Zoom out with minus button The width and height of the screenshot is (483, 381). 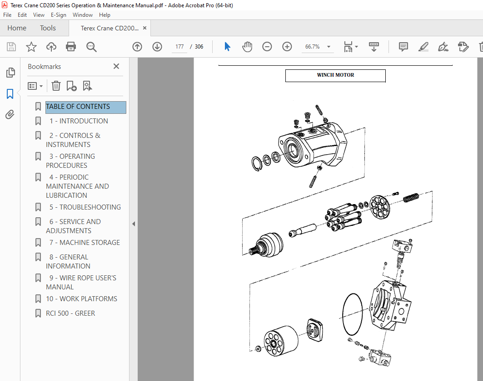pos(267,47)
